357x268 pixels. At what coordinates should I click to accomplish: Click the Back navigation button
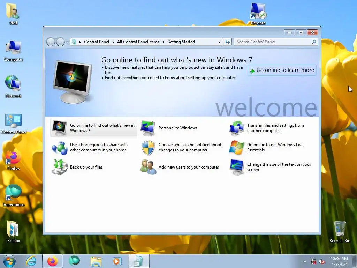[51, 42]
